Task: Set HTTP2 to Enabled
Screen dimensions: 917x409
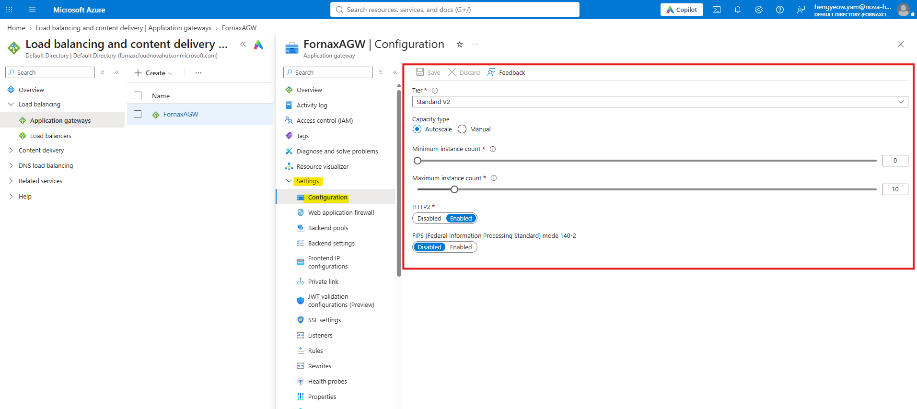Action: (x=461, y=219)
